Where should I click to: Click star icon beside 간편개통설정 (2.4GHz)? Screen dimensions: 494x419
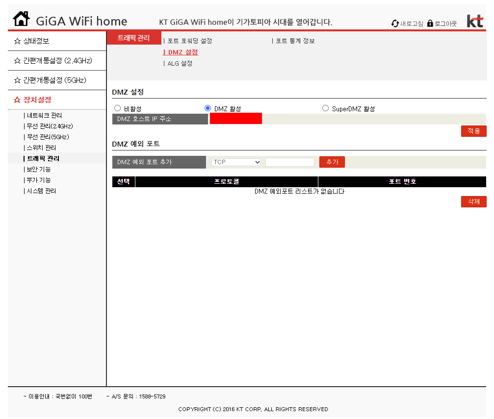(17, 60)
